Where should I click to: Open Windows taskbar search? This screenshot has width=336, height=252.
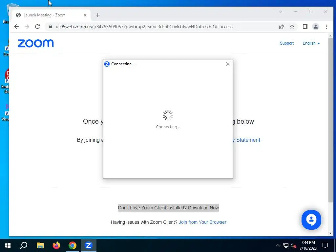pos(24,245)
